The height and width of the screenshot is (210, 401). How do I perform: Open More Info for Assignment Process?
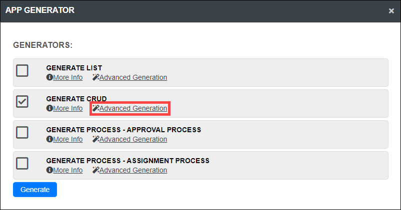coord(67,171)
